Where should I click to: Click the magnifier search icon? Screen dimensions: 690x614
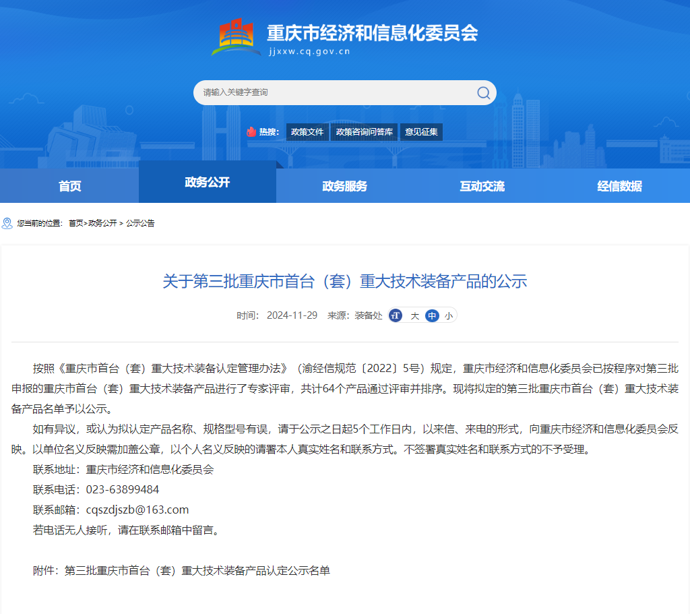pyautogui.click(x=483, y=93)
